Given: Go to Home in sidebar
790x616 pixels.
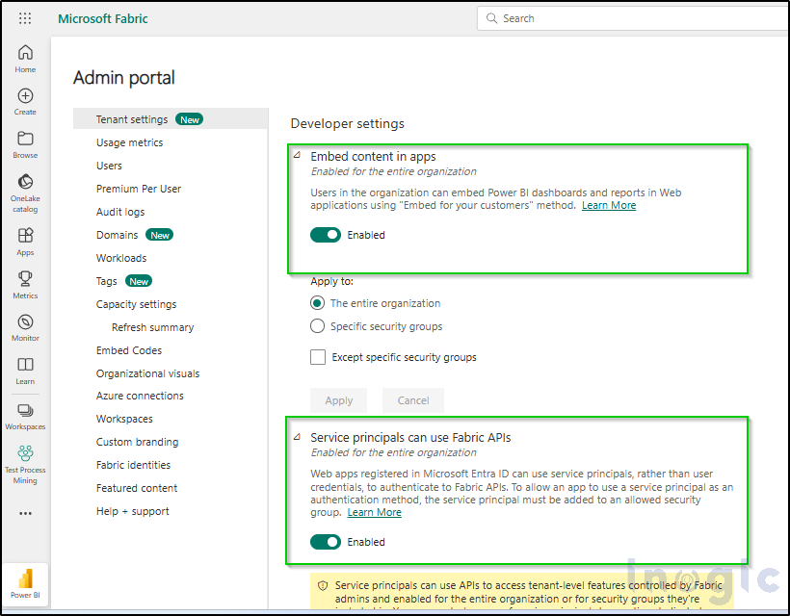Looking at the screenshot, I should click(25, 59).
